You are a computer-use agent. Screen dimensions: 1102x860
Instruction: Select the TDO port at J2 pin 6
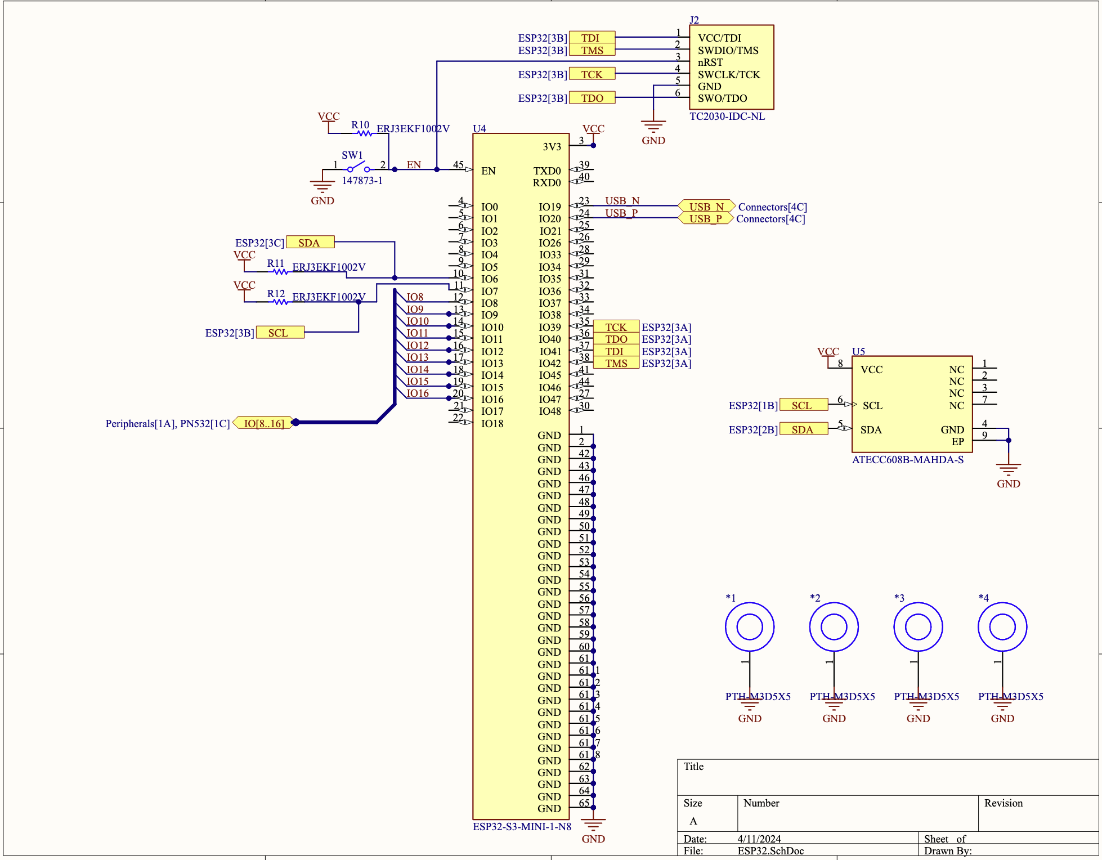click(x=592, y=98)
